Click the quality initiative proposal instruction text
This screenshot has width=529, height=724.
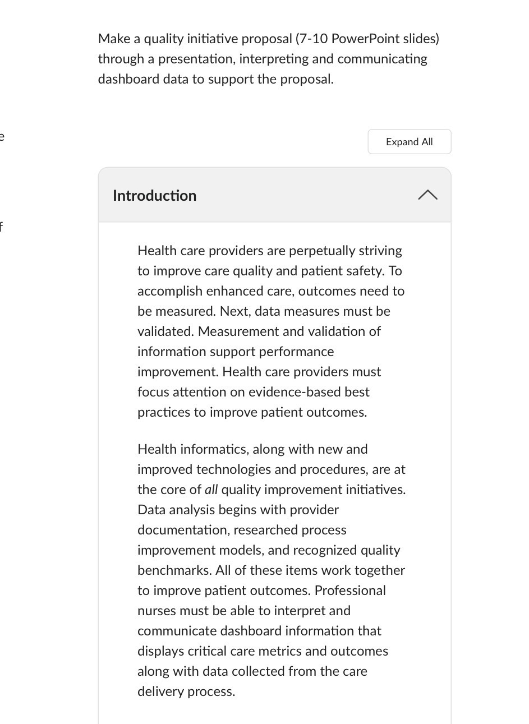click(x=268, y=59)
